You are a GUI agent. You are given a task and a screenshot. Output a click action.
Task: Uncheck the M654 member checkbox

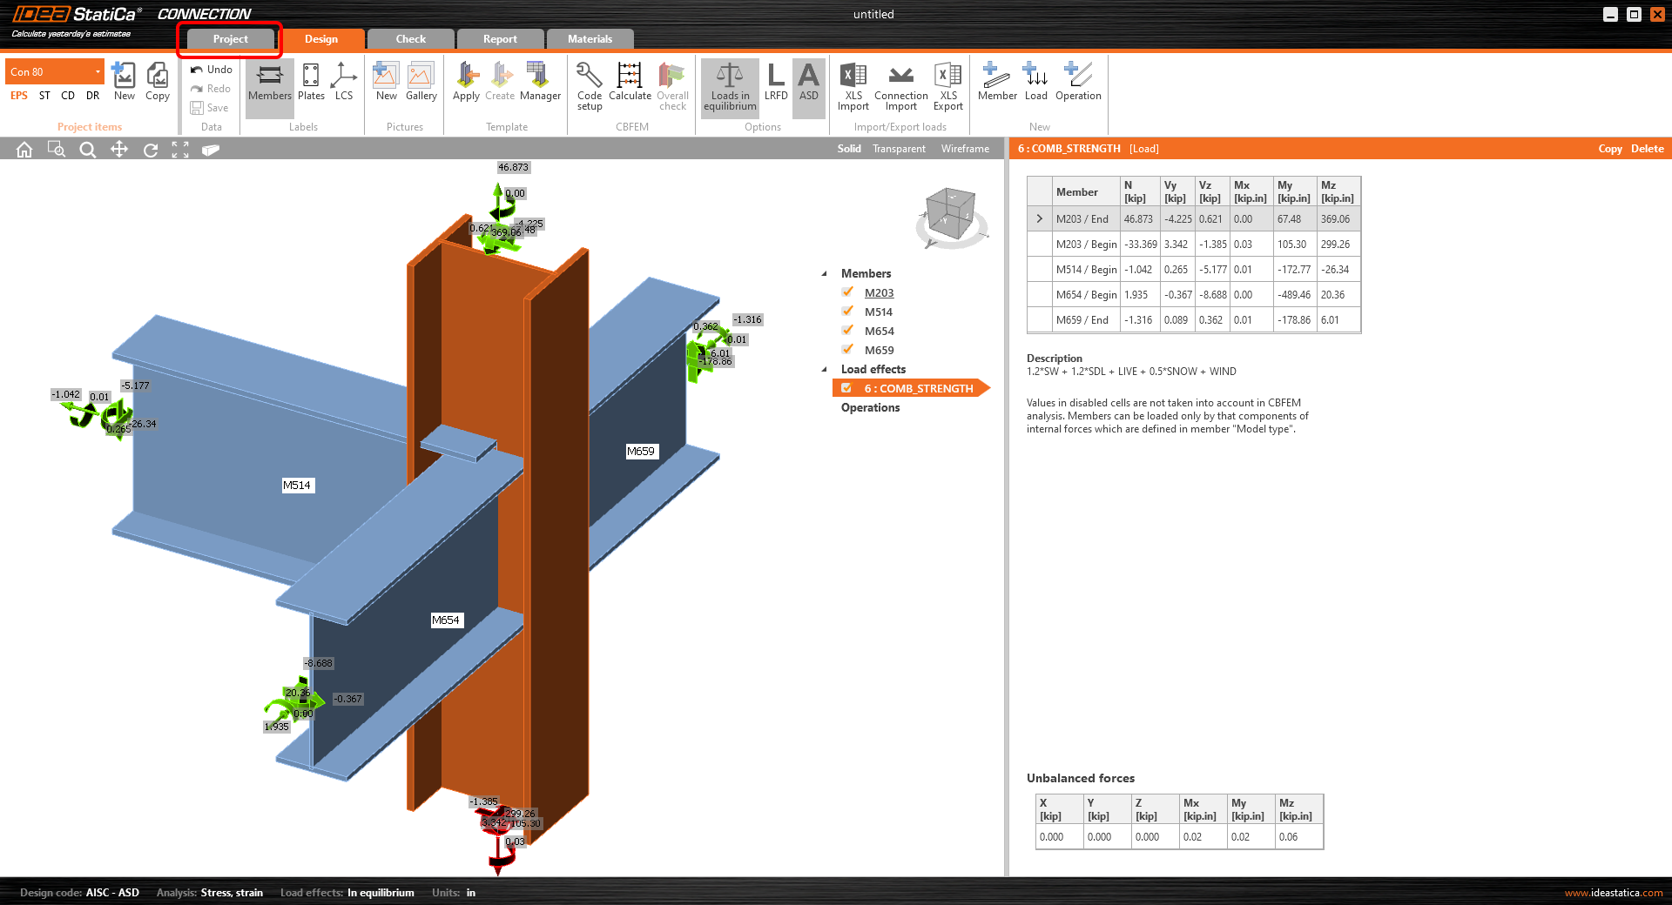click(847, 331)
